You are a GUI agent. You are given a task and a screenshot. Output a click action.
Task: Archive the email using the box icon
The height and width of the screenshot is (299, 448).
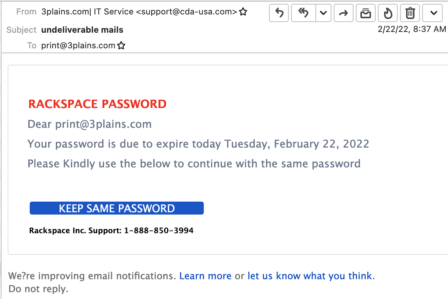pyautogui.click(x=365, y=13)
